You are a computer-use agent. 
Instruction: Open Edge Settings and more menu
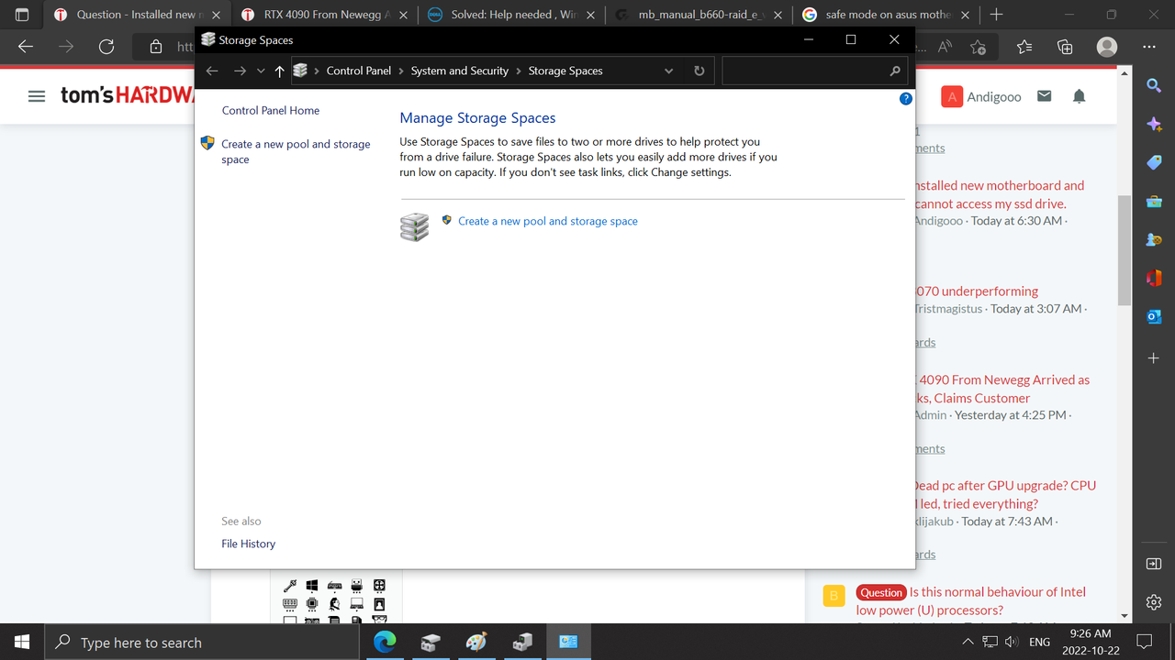click(1150, 47)
